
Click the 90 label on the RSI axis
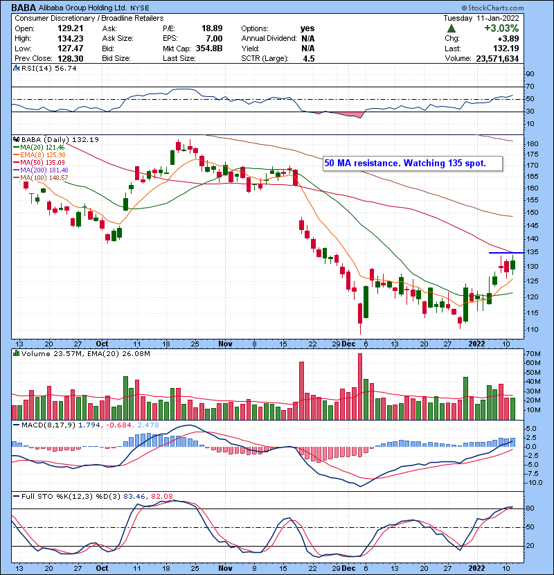click(530, 73)
